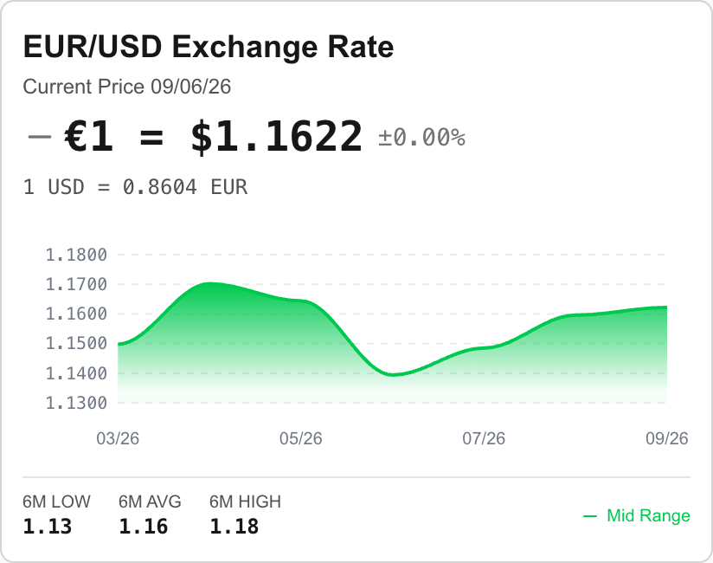The width and height of the screenshot is (713, 563).
Task: Click the Current Price 09/06/26 date text
Action: coord(127,87)
